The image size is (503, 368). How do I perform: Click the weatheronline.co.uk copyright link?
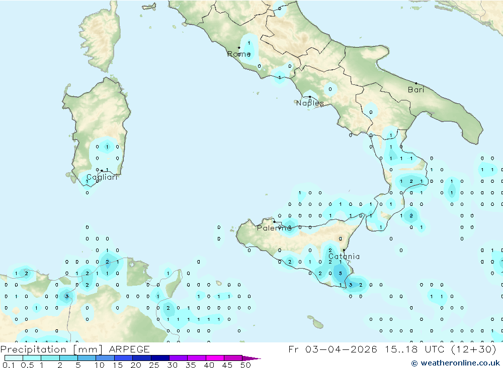[456, 363]
